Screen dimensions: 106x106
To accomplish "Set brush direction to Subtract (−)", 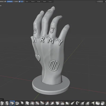I will pyautogui.click(x=24, y=2).
